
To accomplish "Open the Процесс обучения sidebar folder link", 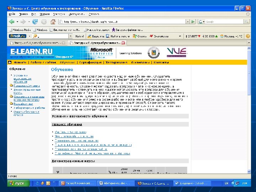I will (27, 86).
